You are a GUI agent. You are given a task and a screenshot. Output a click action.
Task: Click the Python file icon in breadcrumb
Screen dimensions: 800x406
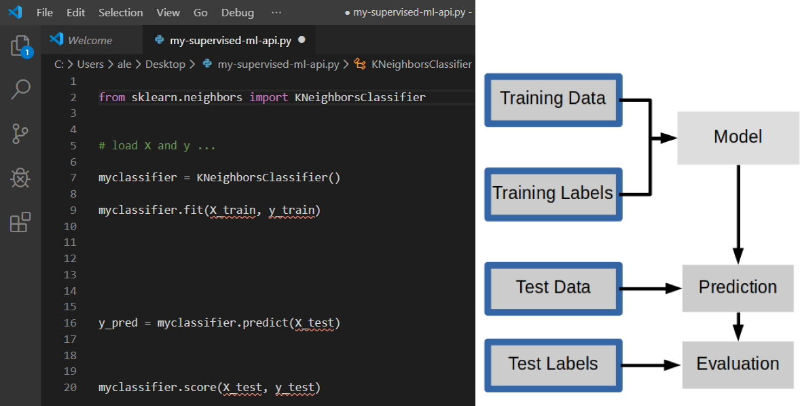[207, 64]
